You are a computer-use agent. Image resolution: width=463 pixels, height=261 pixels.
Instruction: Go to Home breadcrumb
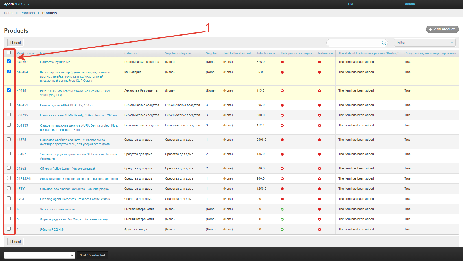[9, 13]
